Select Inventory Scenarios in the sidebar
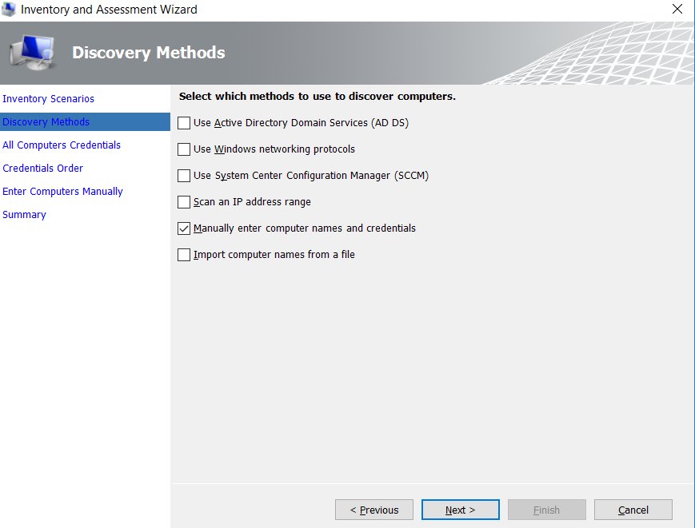This screenshot has height=528, width=695. pos(50,98)
